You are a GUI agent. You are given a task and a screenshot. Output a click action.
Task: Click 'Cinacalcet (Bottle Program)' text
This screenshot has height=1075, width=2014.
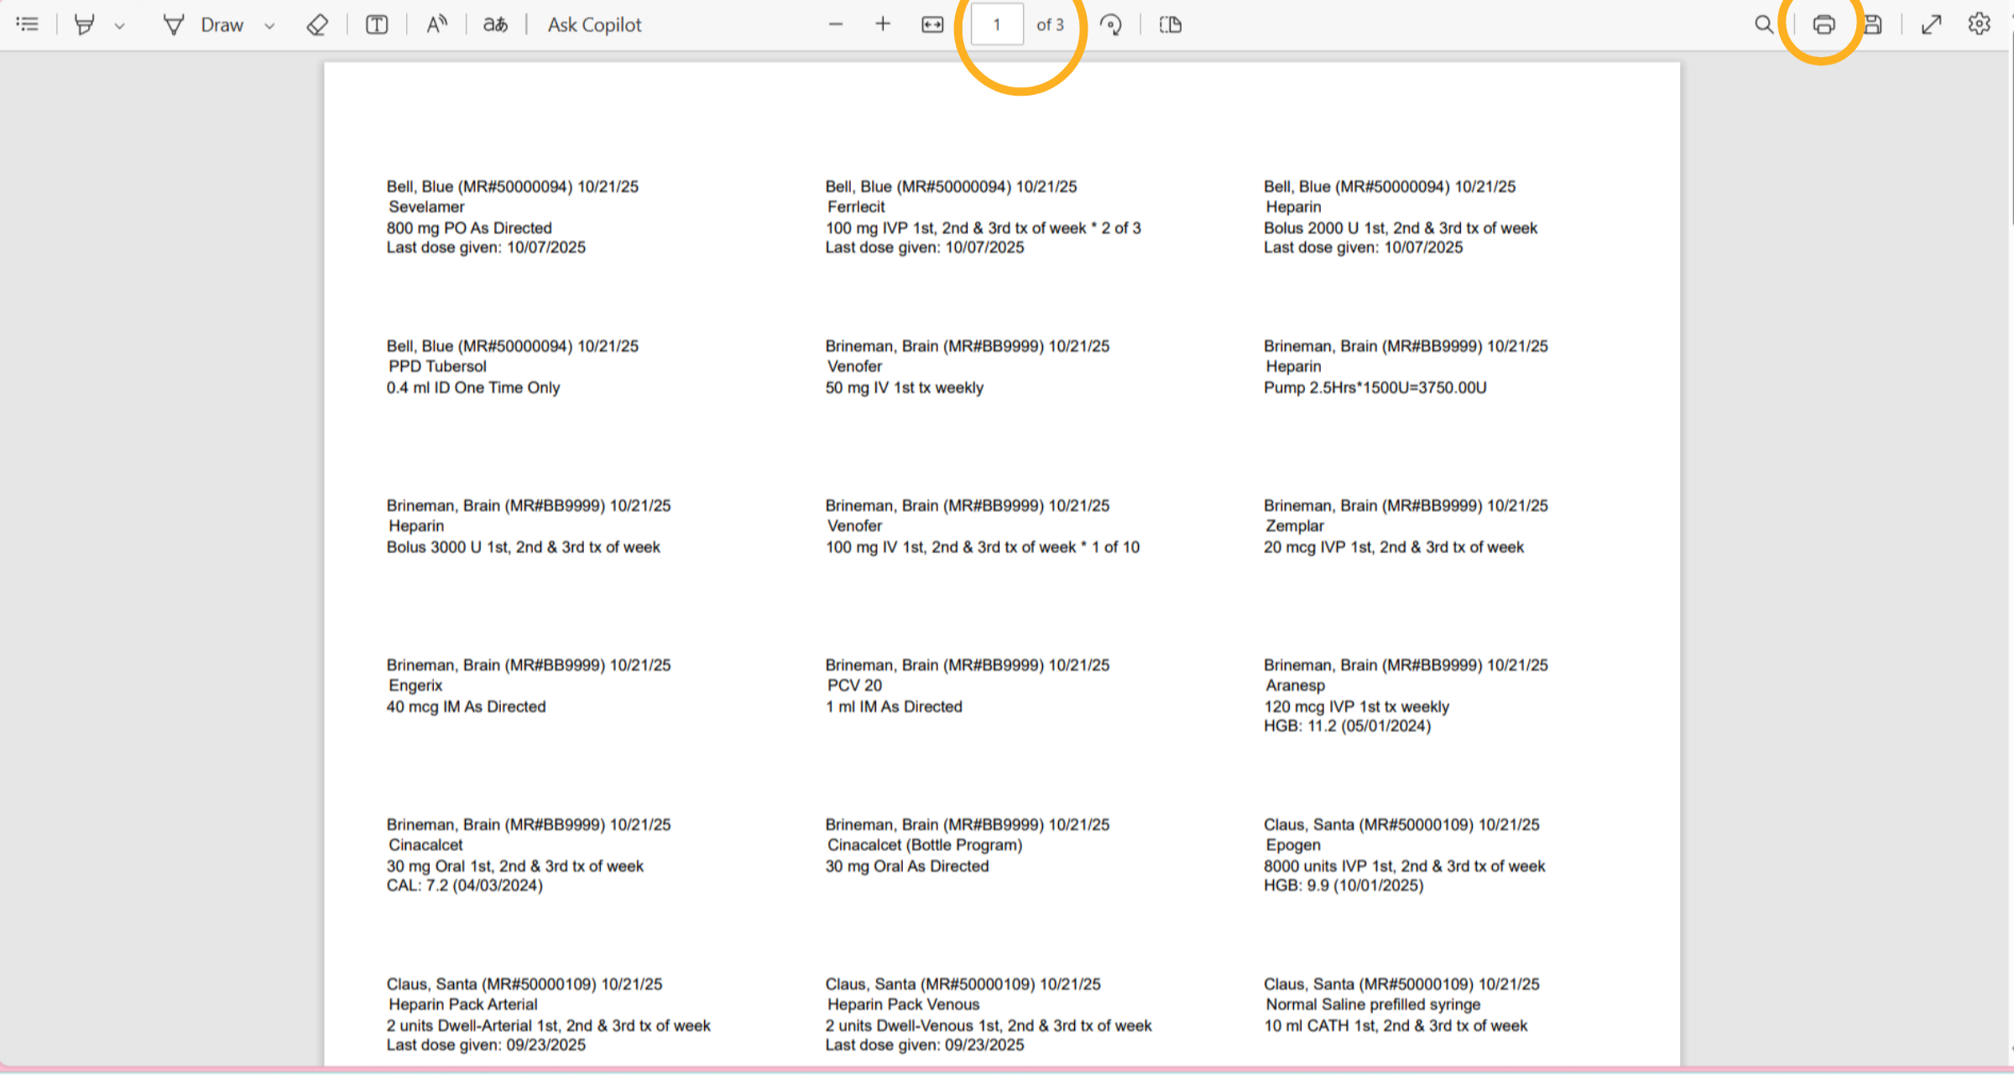(x=925, y=844)
